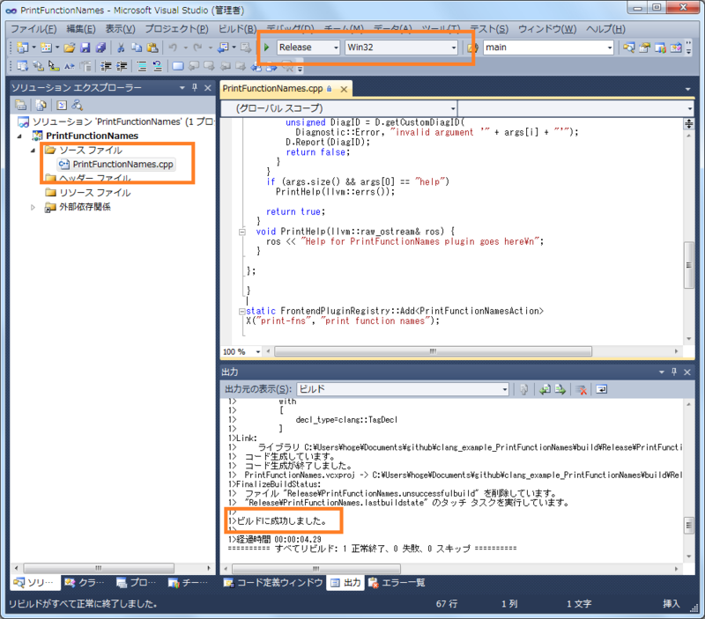Viewport: 705px width, 619px height.
Task: Click the New Project toolbar icon
Action: (22, 48)
